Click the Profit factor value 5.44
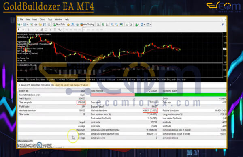 coord(83,107)
